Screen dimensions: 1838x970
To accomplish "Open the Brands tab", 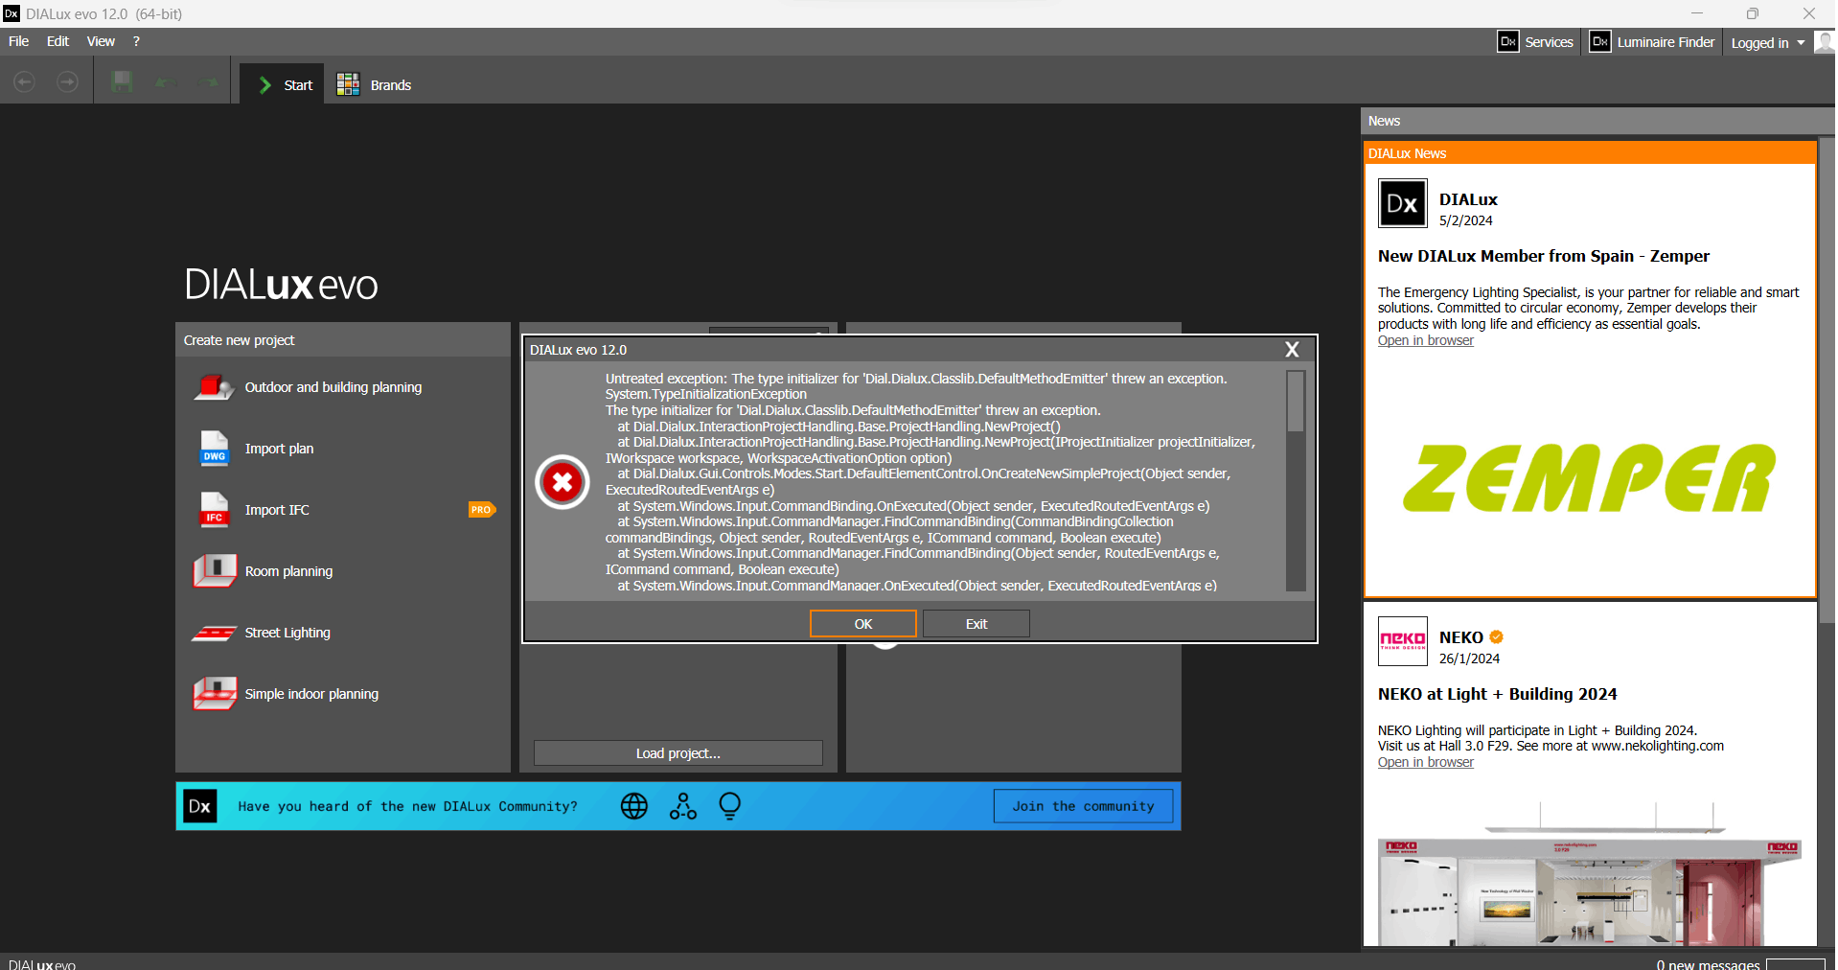I will click(x=374, y=85).
